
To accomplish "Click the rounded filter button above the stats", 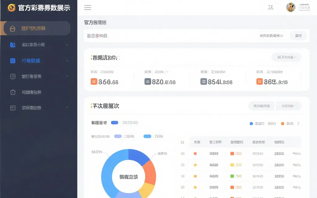I will 286,57.
